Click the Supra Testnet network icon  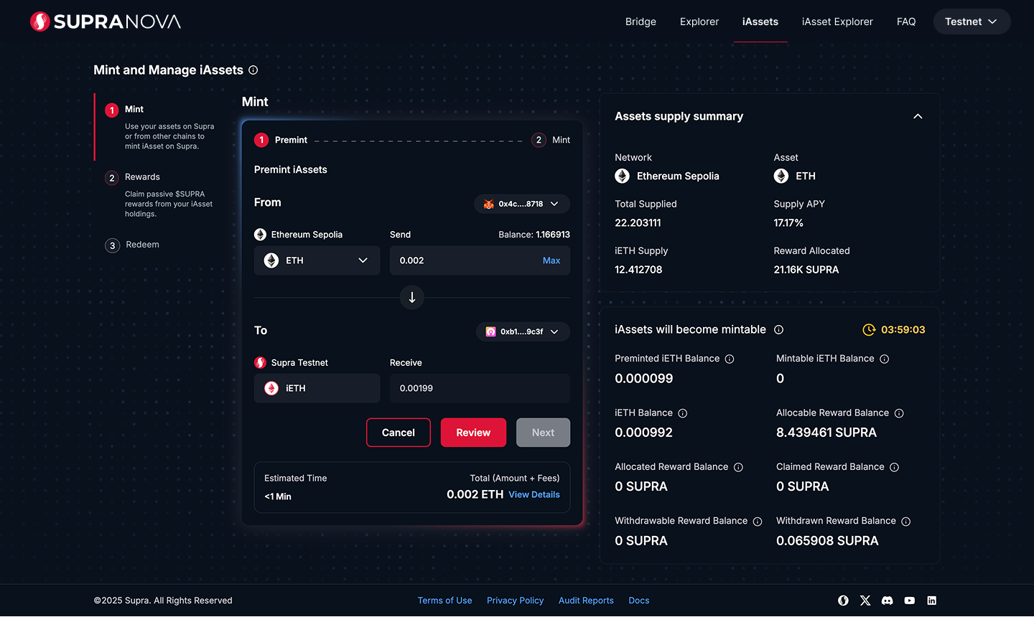click(x=260, y=363)
